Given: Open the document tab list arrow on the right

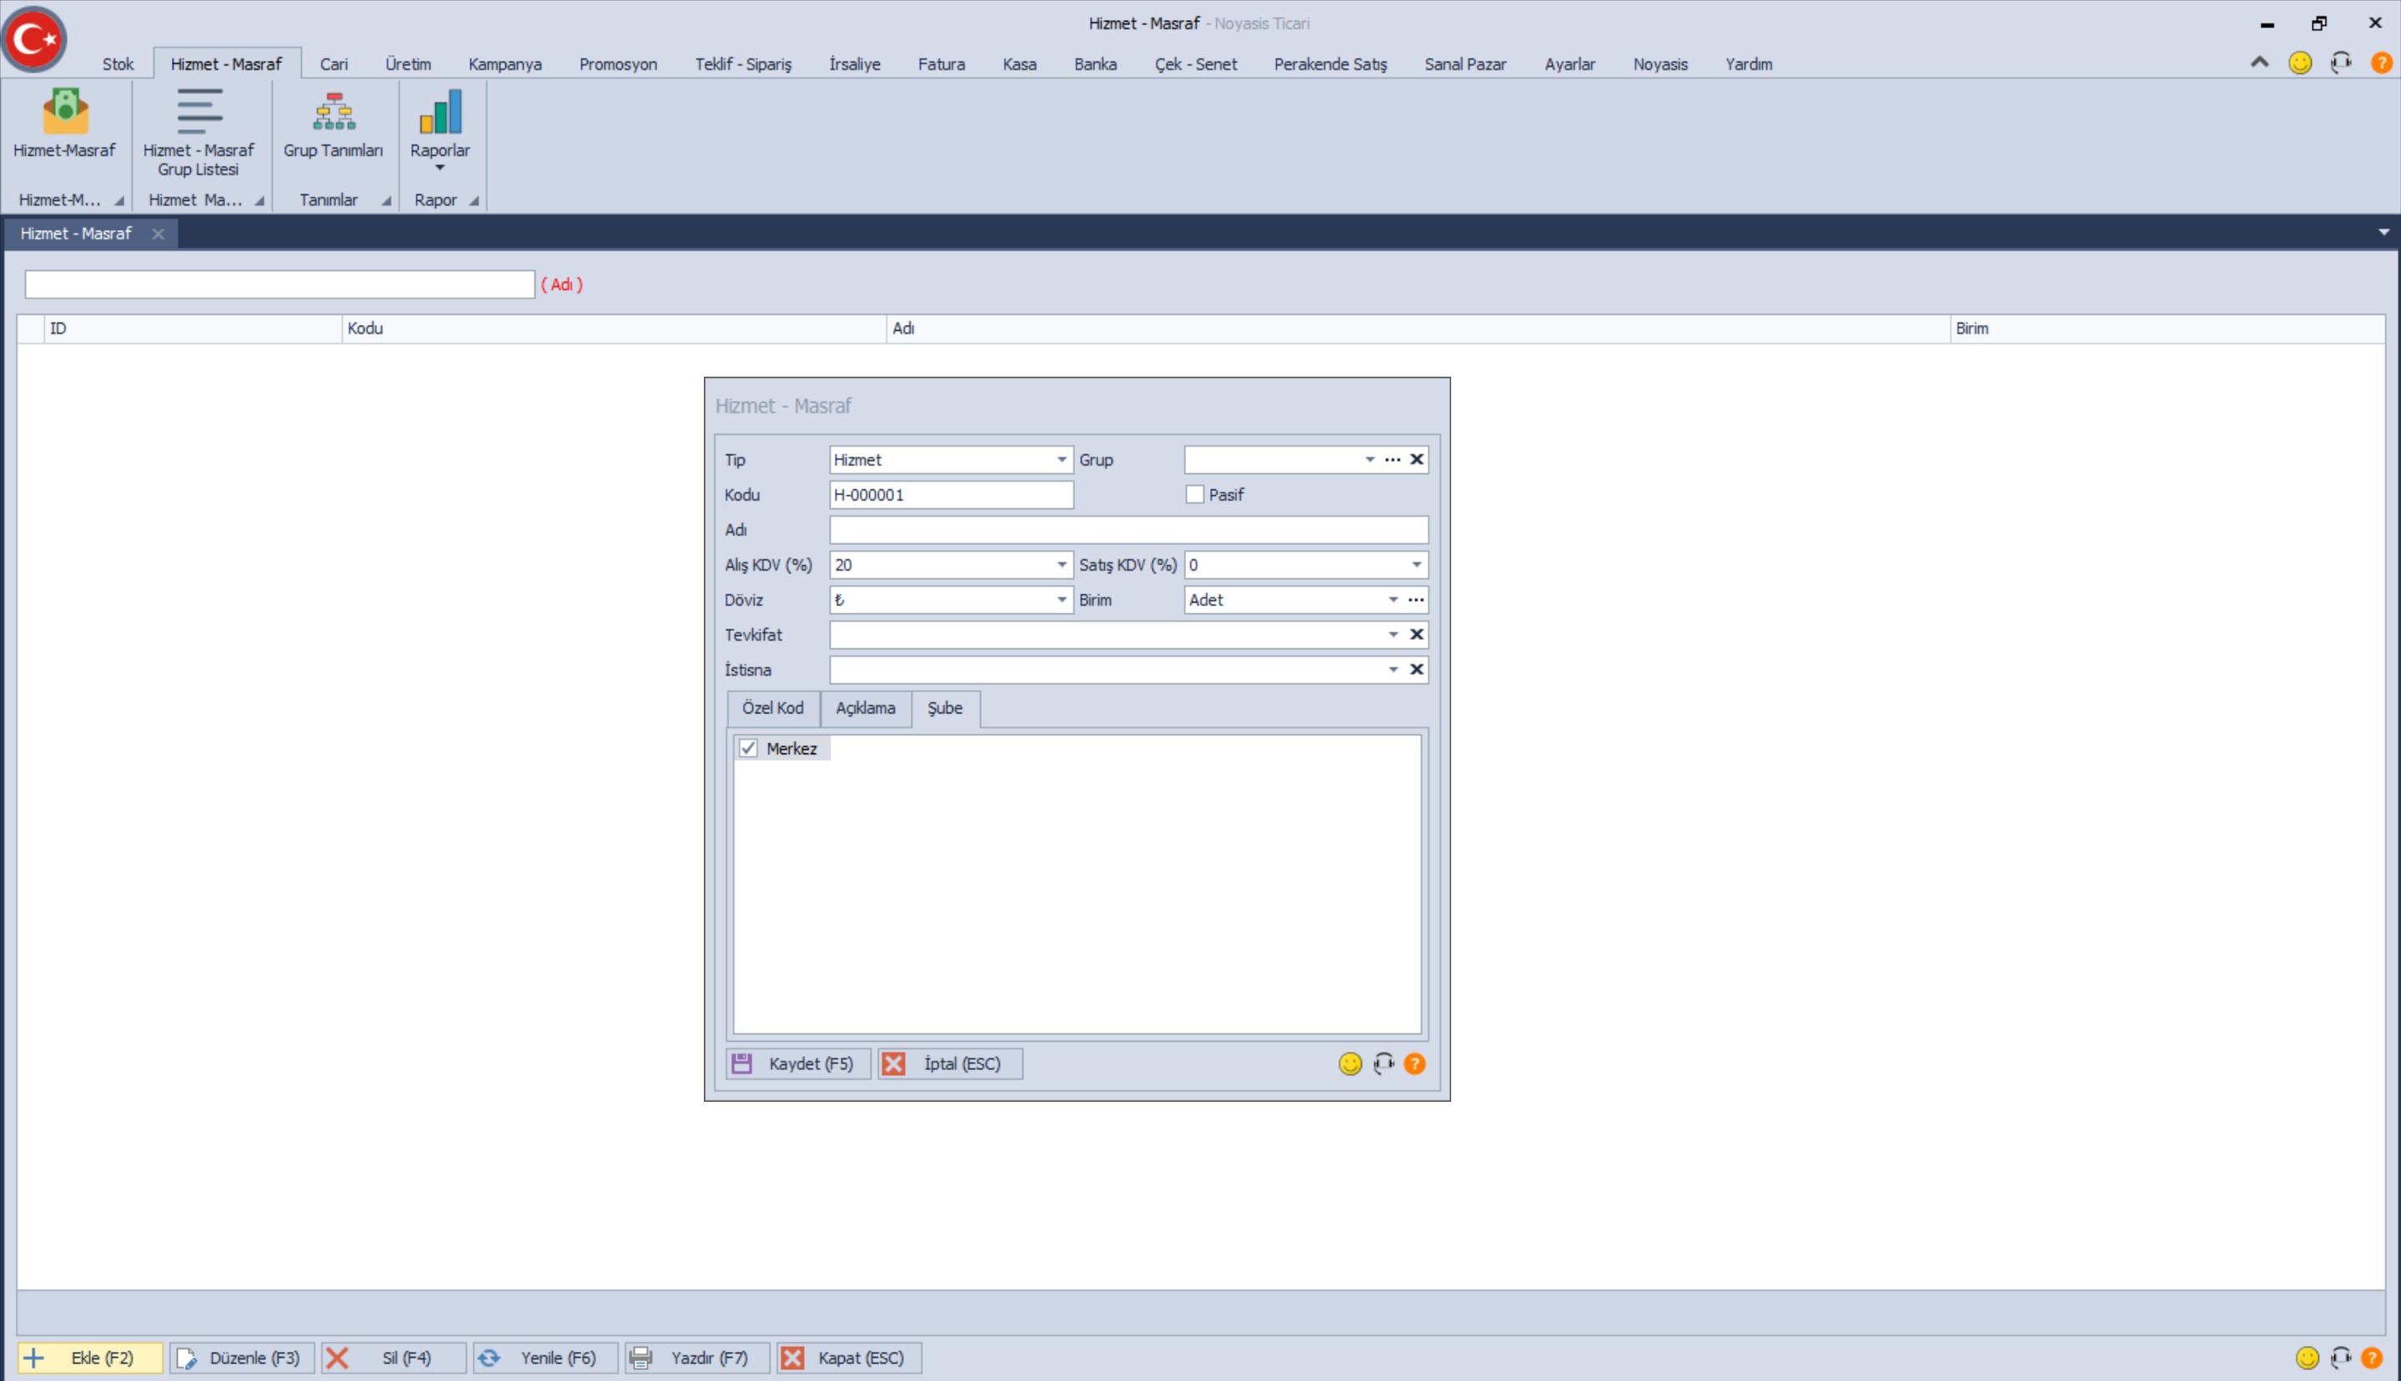Looking at the screenshot, I should pyautogui.click(x=2383, y=233).
